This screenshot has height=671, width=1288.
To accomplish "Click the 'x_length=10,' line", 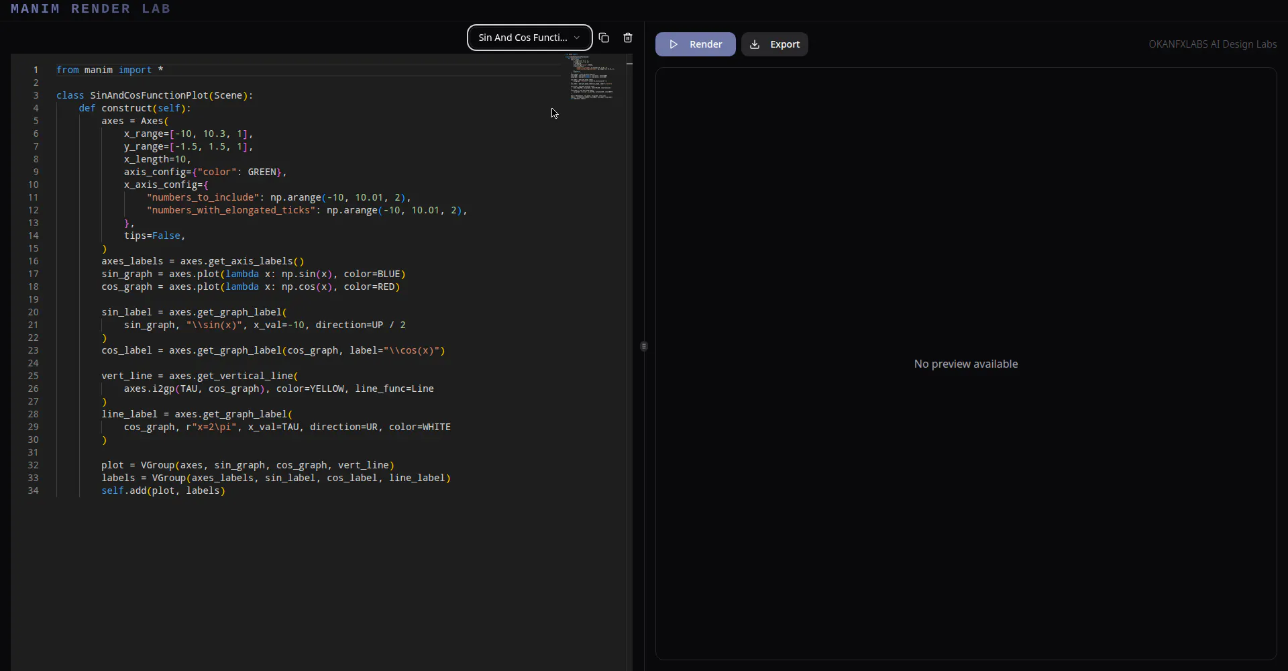I will 158,159.
